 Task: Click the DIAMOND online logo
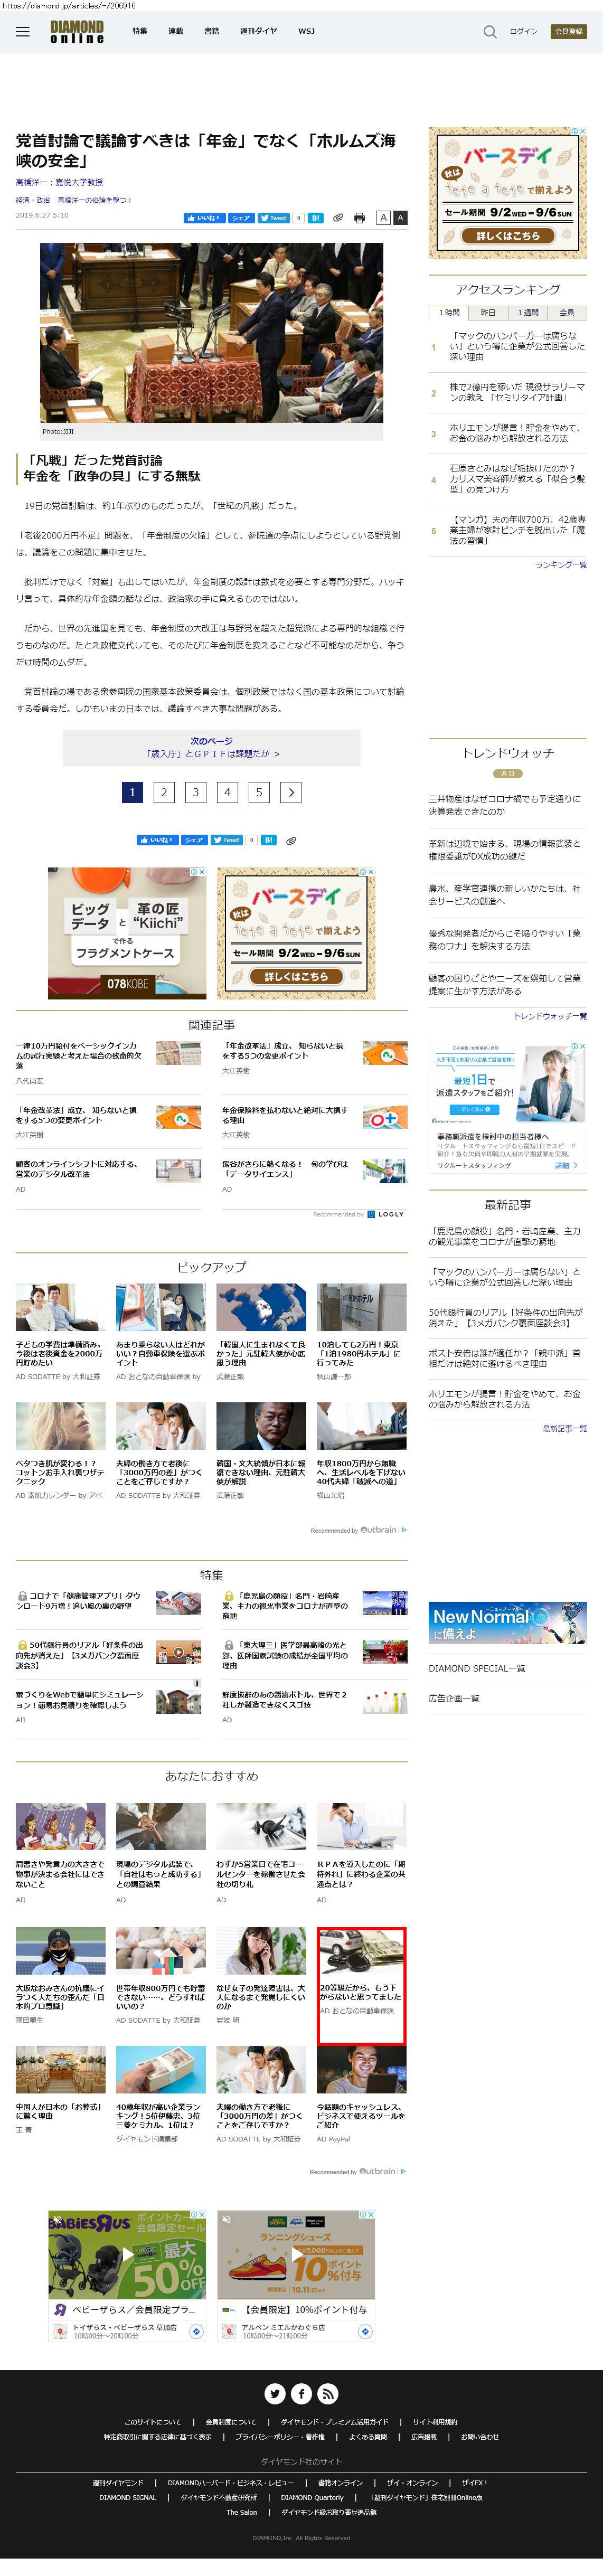coord(77,32)
